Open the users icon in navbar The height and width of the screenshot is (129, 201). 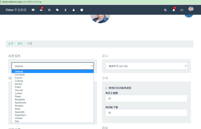click(74, 10)
